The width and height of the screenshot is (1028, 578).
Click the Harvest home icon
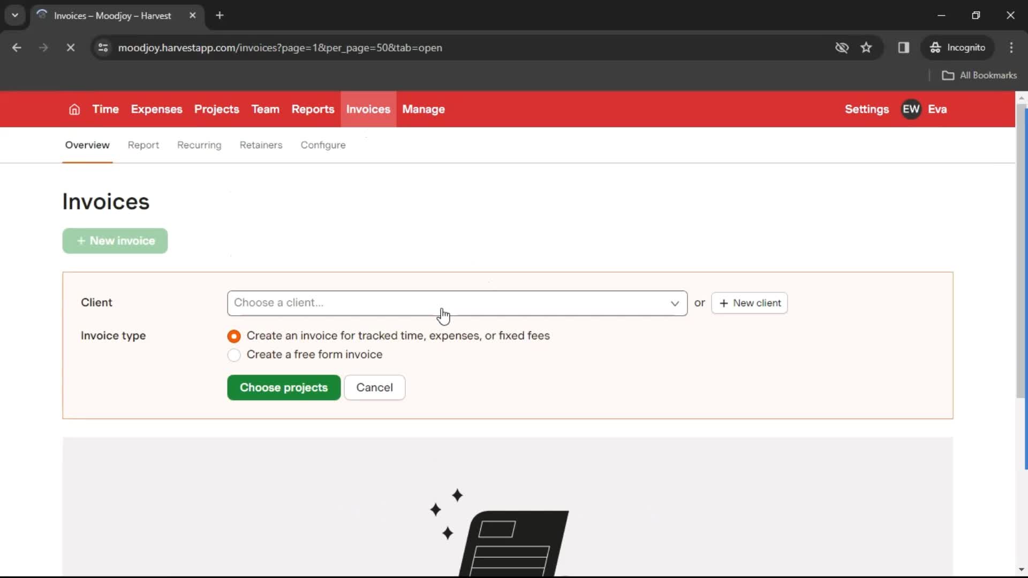(x=73, y=109)
